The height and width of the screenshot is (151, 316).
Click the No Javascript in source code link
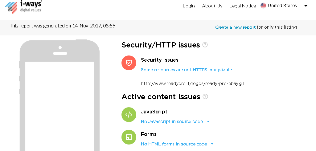(172, 121)
